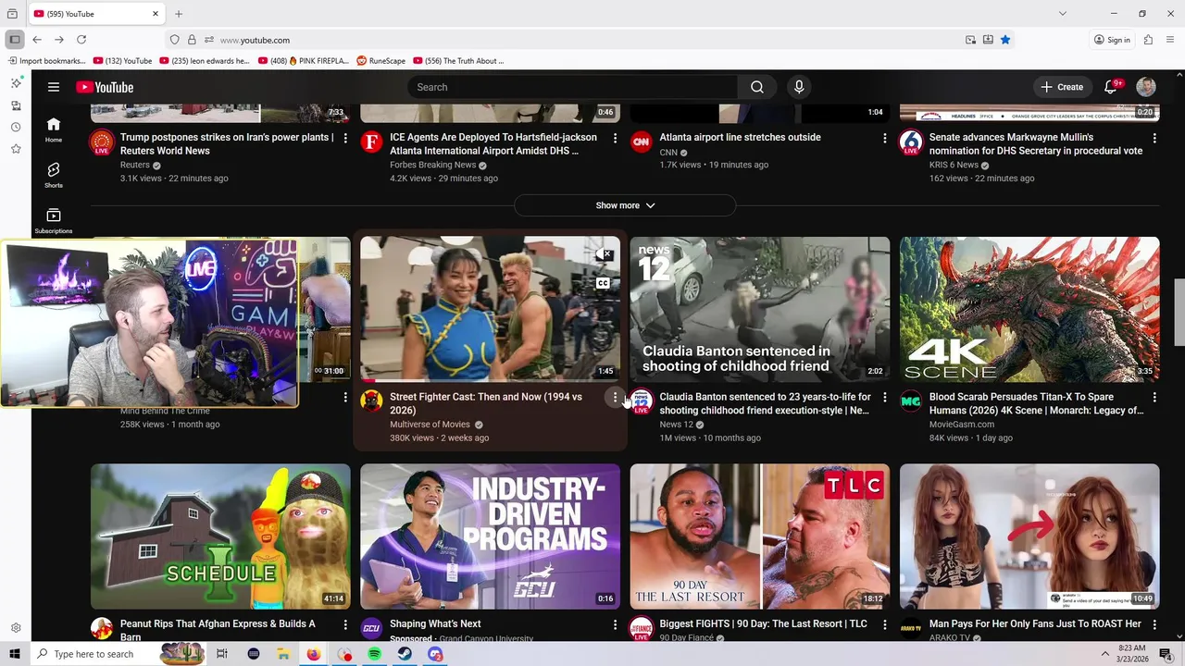This screenshot has width=1185, height=666.
Task: Toggle the Firefox sidebar button
Action: pos(15,40)
